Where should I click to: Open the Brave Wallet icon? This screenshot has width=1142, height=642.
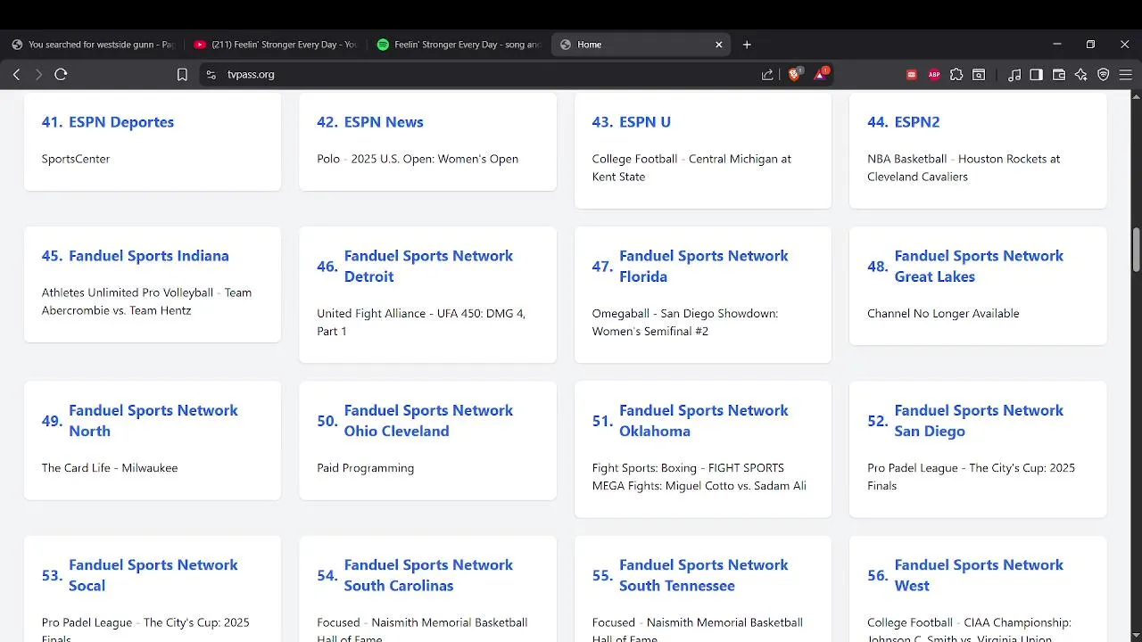click(1059, 75)
